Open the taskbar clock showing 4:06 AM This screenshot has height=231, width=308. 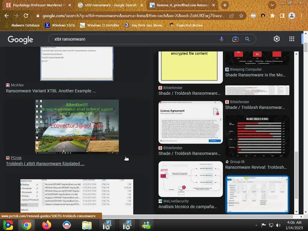pos(294,225)
